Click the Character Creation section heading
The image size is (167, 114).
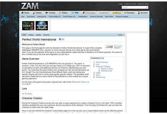32,98
